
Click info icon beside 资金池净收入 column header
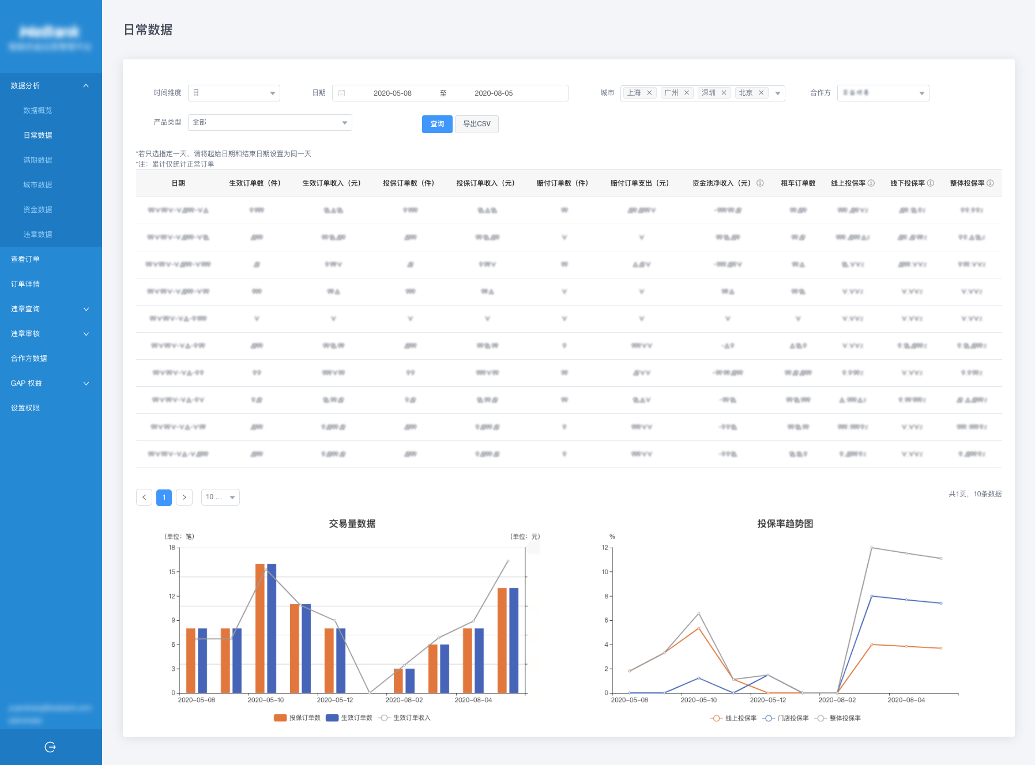coord(760,183)
